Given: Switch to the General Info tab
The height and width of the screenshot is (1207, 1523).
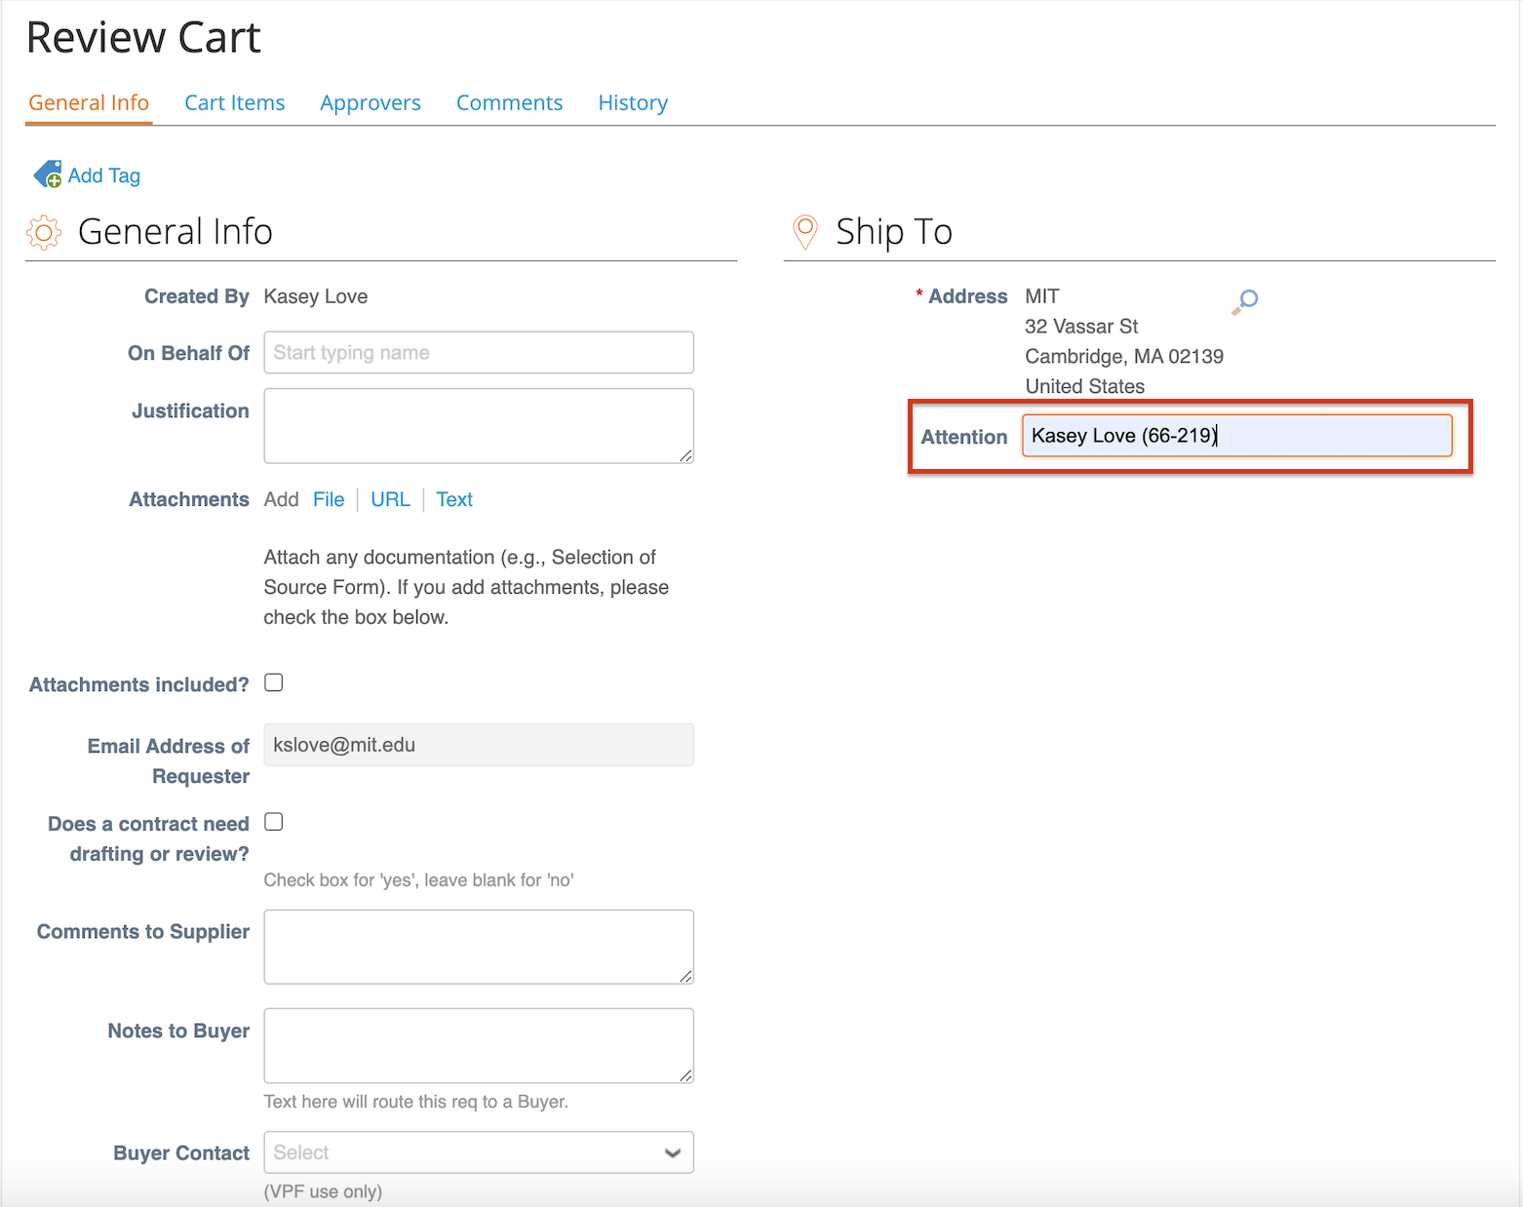Looking at the screenshot, I should [x=89, y=102].
